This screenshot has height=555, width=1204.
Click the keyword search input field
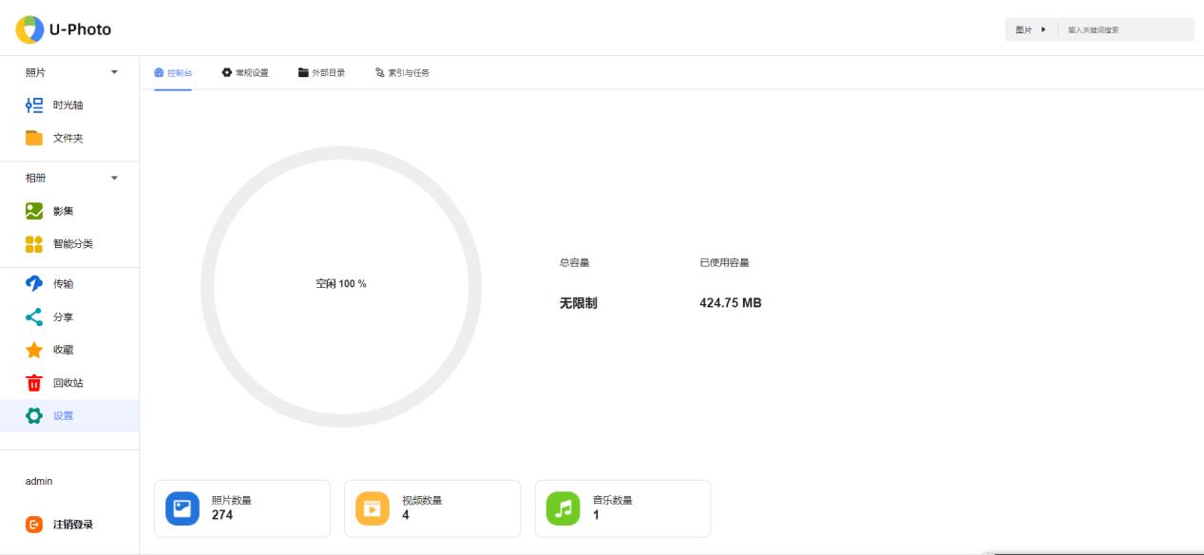point(1126,30)
